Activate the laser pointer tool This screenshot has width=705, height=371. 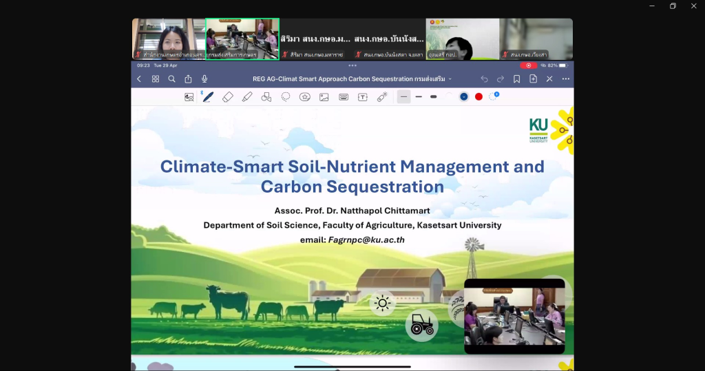pyautogui.click(x=382, y=97)
